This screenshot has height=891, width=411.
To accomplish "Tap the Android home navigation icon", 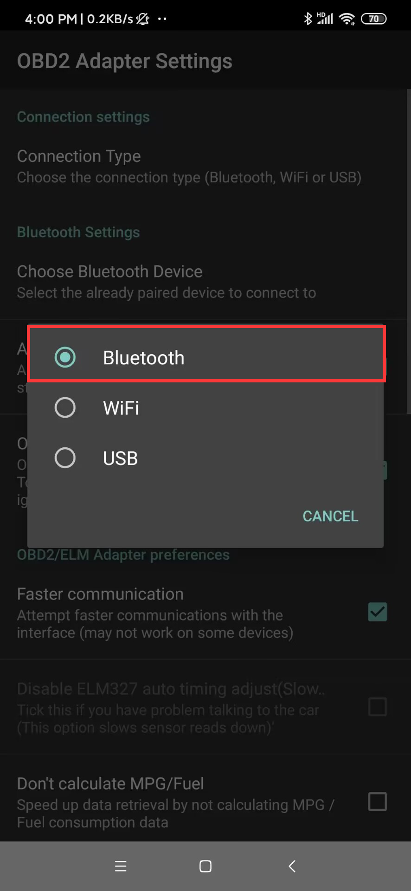I will point(205,866).
